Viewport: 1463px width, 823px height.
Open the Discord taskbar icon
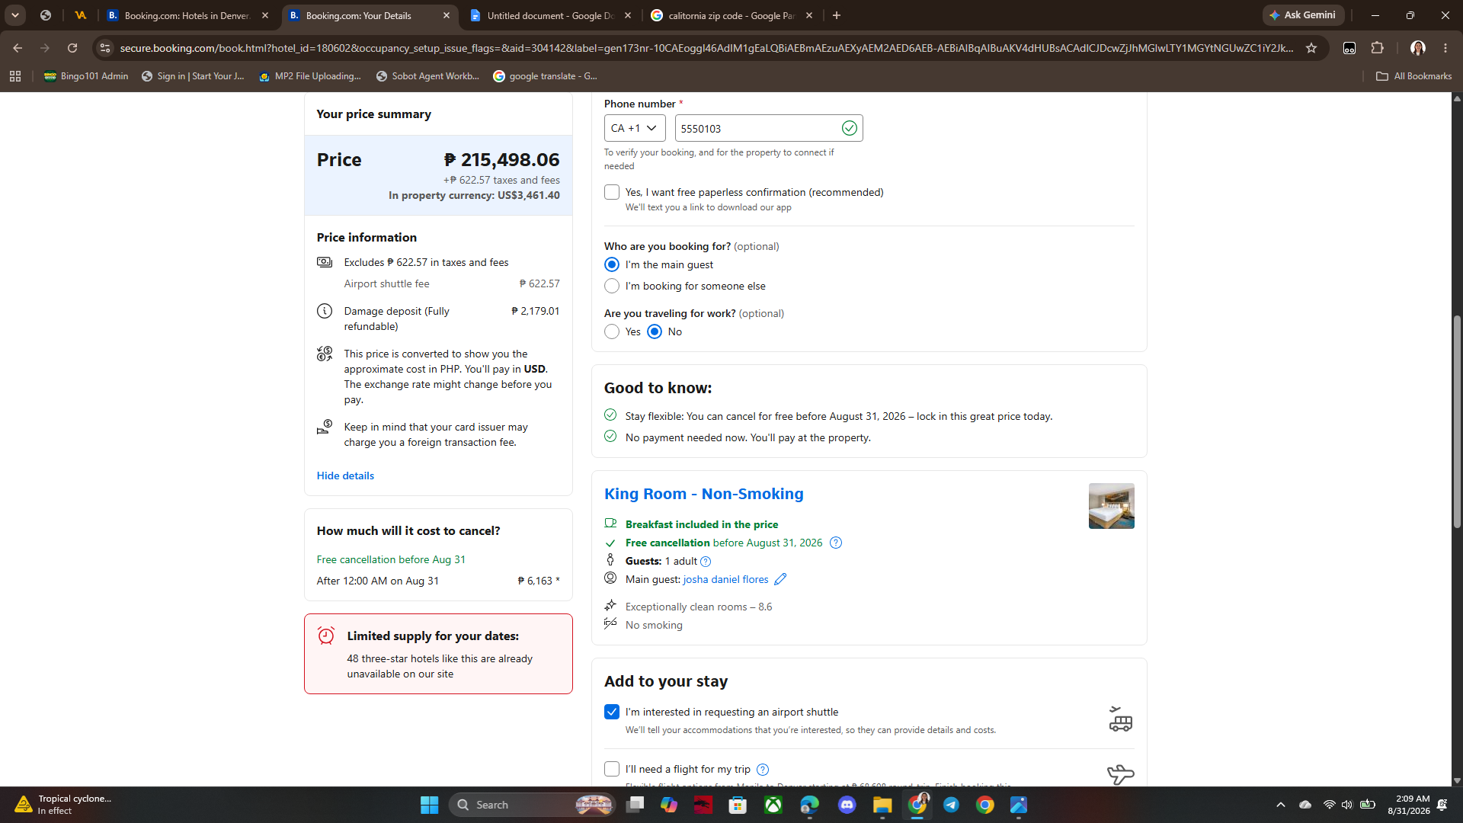click(847, 805)
